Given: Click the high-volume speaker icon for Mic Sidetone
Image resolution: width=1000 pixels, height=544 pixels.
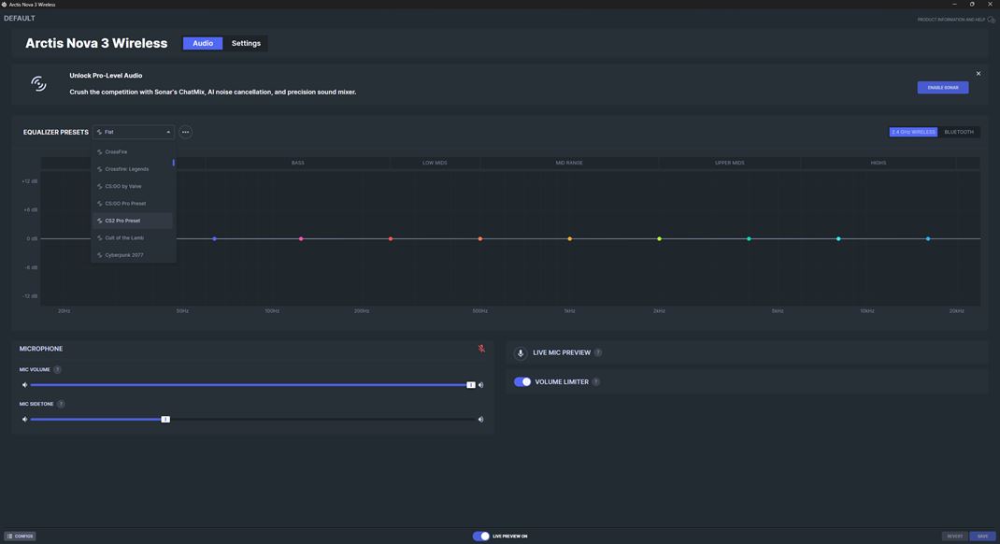Looking at the screenshot, I should click(481, 419).
